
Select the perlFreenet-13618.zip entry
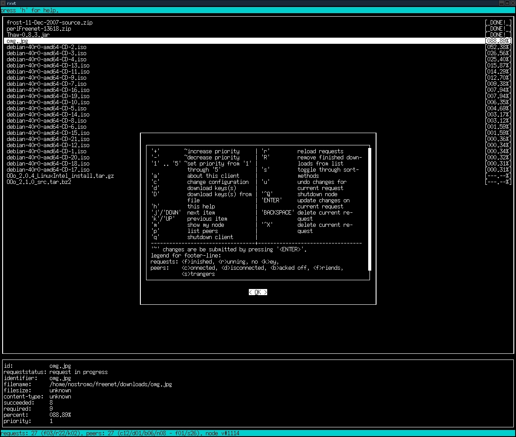click(x=38, y=28)
